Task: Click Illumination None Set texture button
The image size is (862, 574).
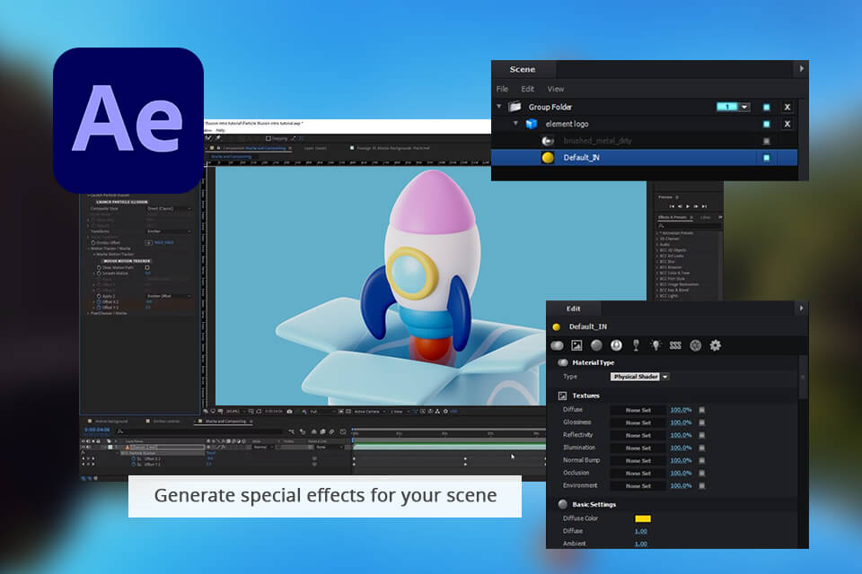Action: [x=638, y=448]
